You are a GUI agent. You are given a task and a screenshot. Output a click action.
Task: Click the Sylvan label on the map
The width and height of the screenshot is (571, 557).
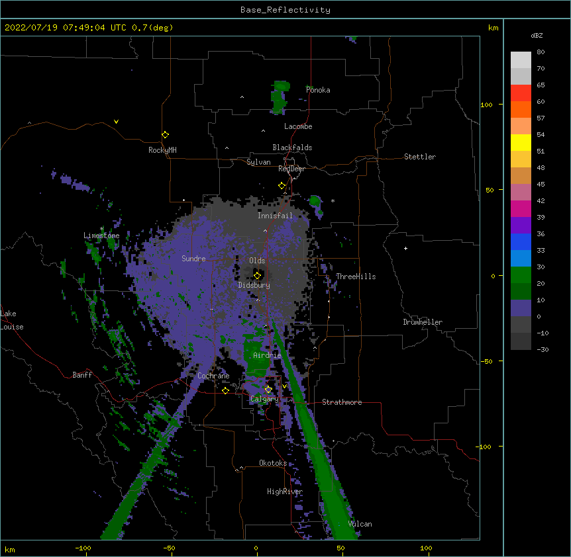258,162
